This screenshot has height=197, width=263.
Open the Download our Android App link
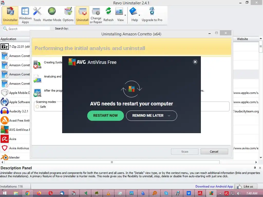coord(214,186)
